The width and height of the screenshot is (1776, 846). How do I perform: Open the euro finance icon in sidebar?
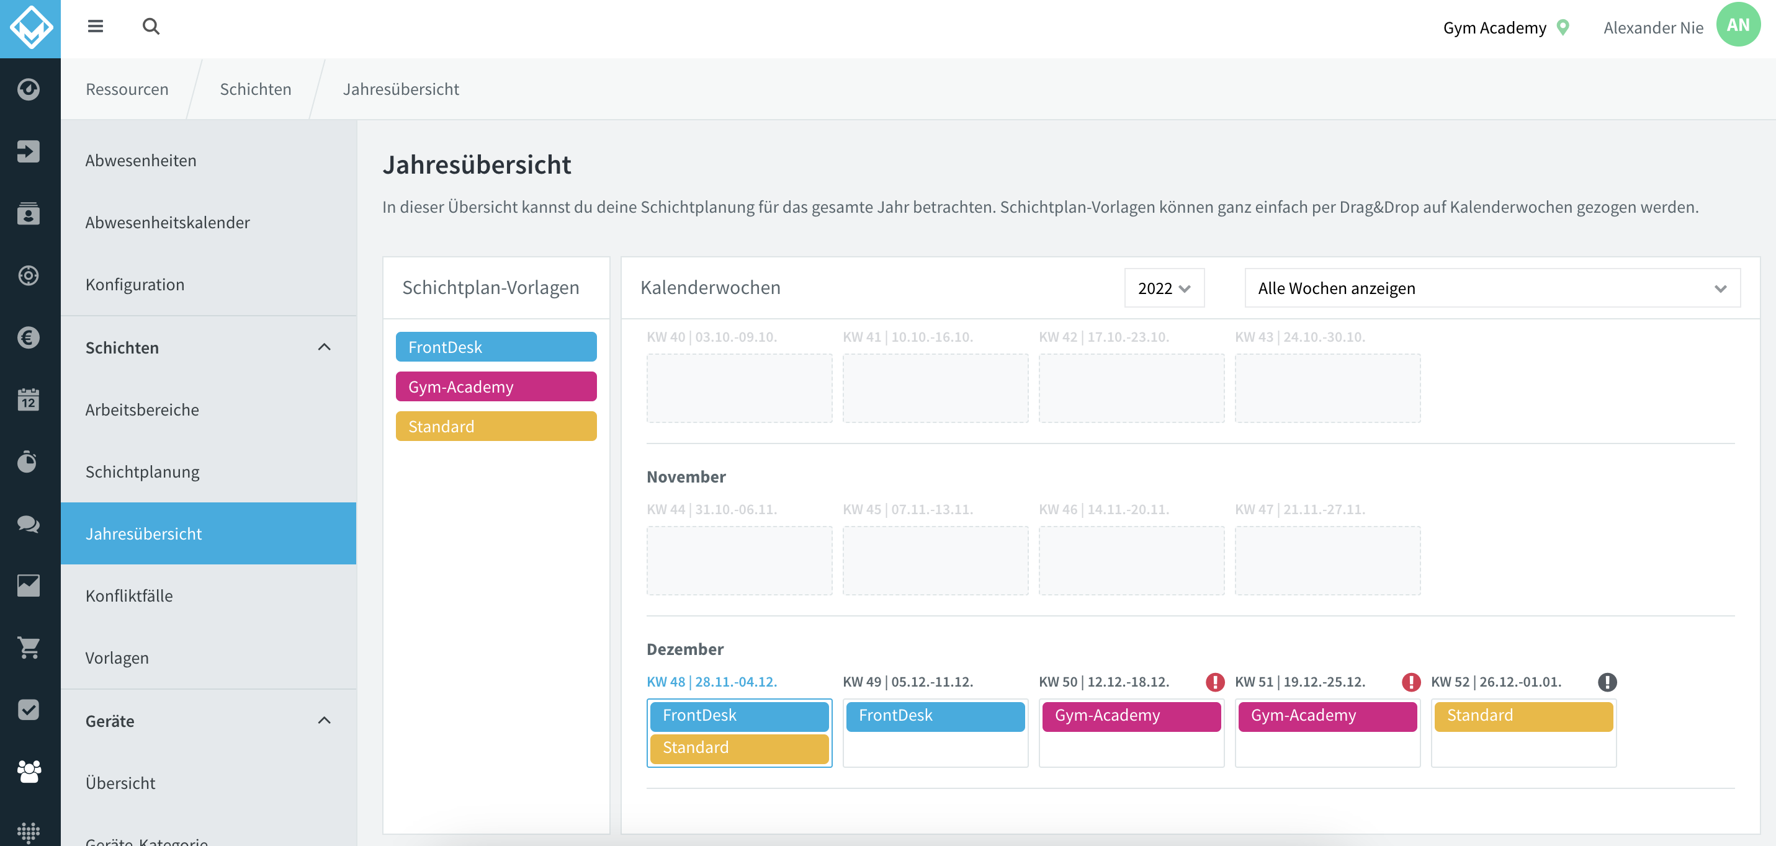(x=29, y=337)
